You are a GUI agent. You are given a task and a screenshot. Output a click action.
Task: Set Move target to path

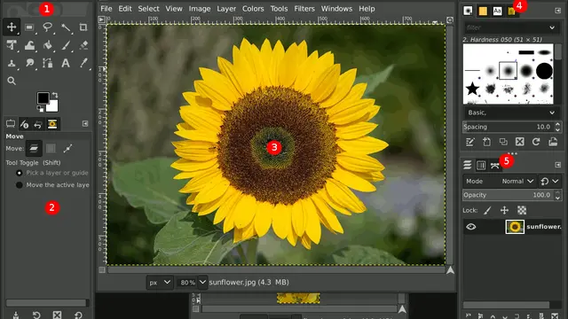67,148
